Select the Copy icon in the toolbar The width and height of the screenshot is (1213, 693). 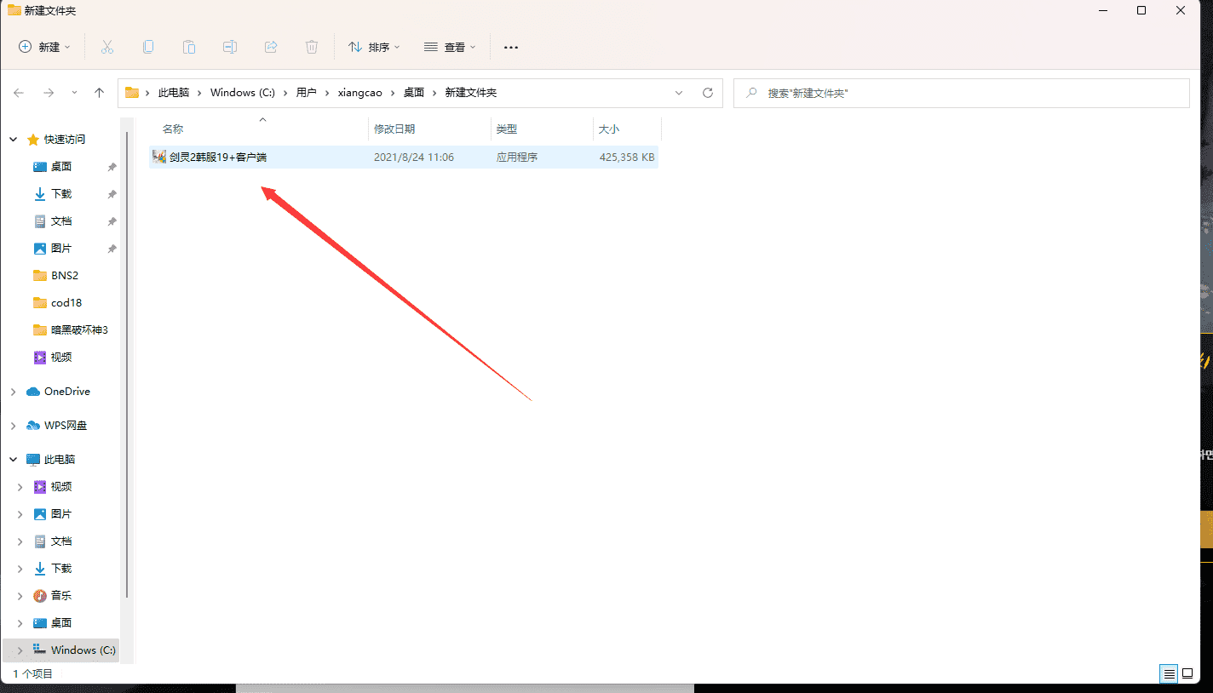[147, 47]
